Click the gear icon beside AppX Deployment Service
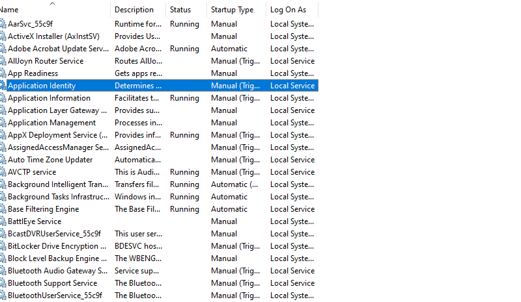 tap(3, 135)
